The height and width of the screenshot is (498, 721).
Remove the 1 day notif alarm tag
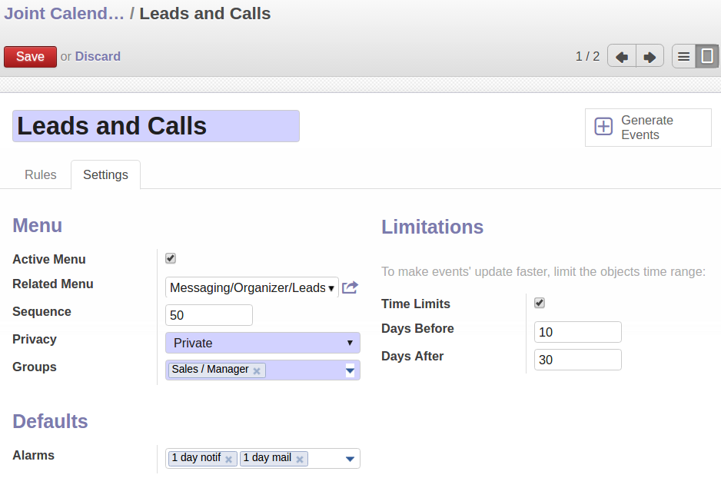[x=228, y=459]
